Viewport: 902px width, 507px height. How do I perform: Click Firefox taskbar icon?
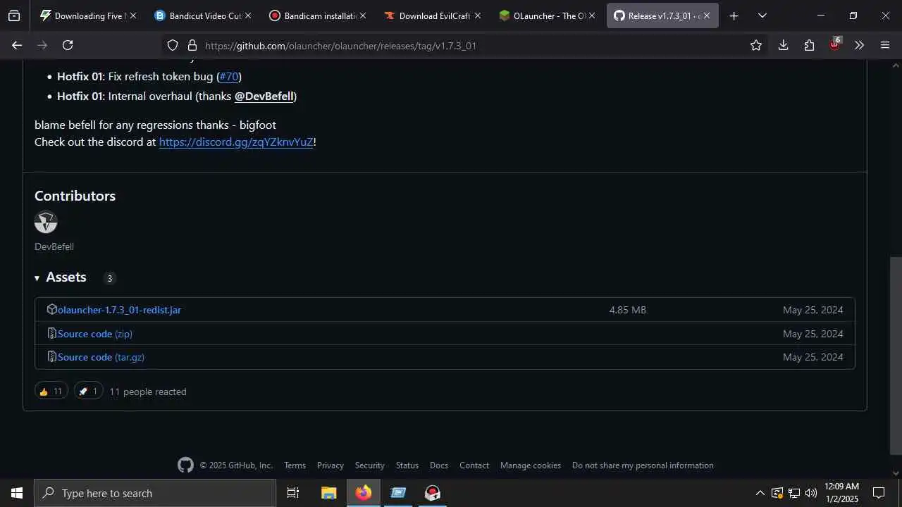coord(364,493)
